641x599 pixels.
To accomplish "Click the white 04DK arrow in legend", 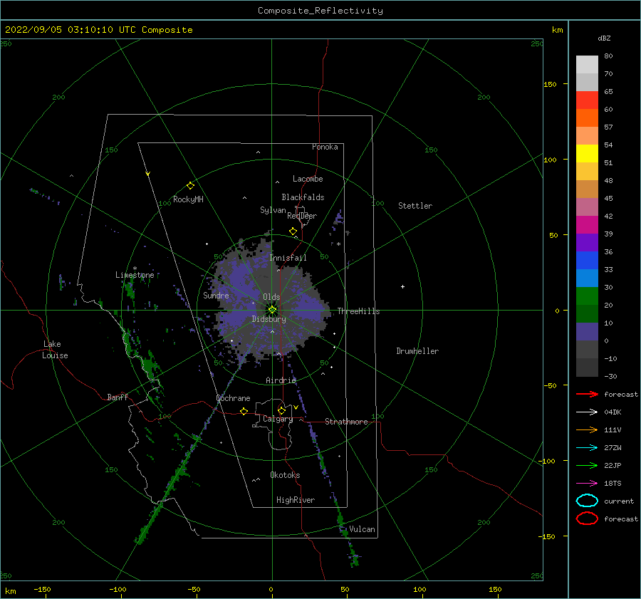I will point(587,412).
